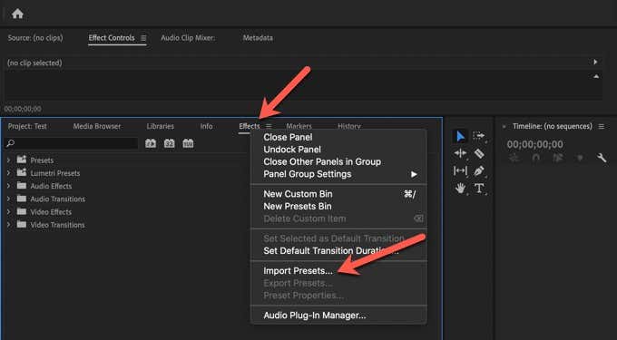
Task: Filter Accelerated Effects in Effects panel
Action: click(151, 143)
